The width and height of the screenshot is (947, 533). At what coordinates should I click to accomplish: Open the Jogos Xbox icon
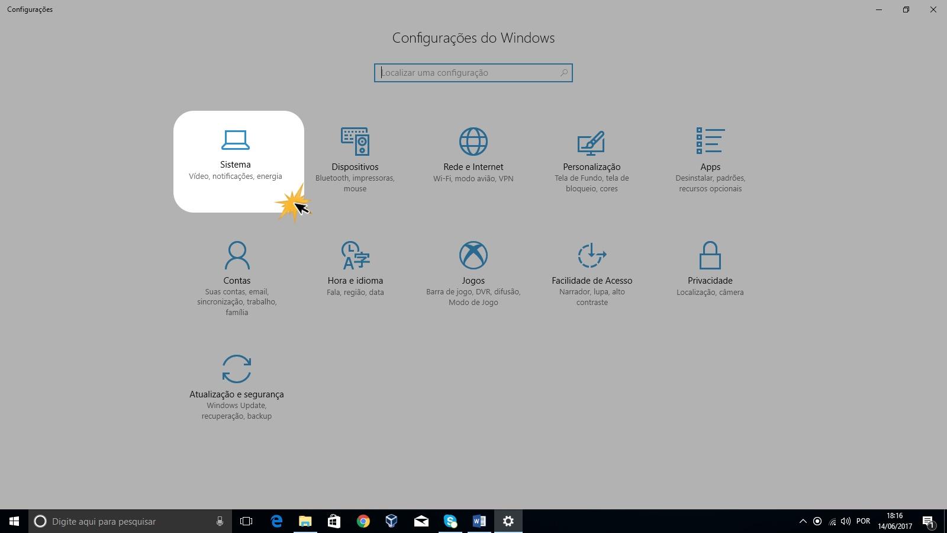point(474,255)
